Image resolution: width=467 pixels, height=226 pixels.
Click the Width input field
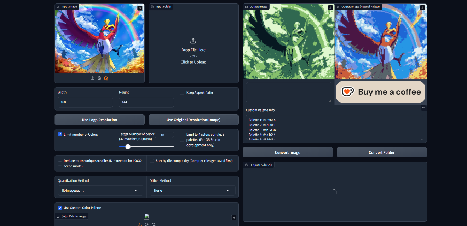point(85,102)
